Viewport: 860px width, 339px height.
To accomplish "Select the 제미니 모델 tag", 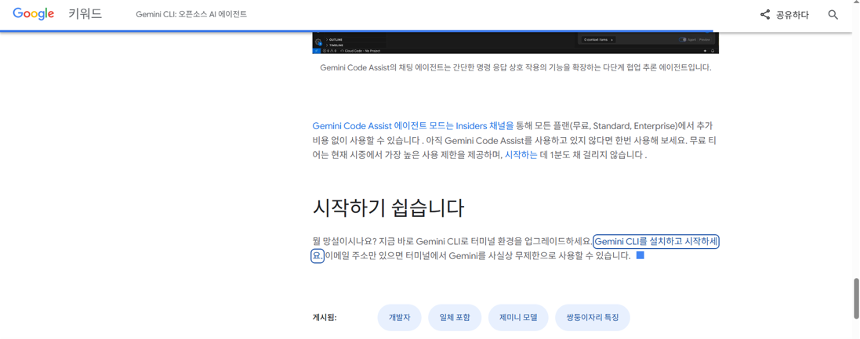I will (x=518, y=318).
